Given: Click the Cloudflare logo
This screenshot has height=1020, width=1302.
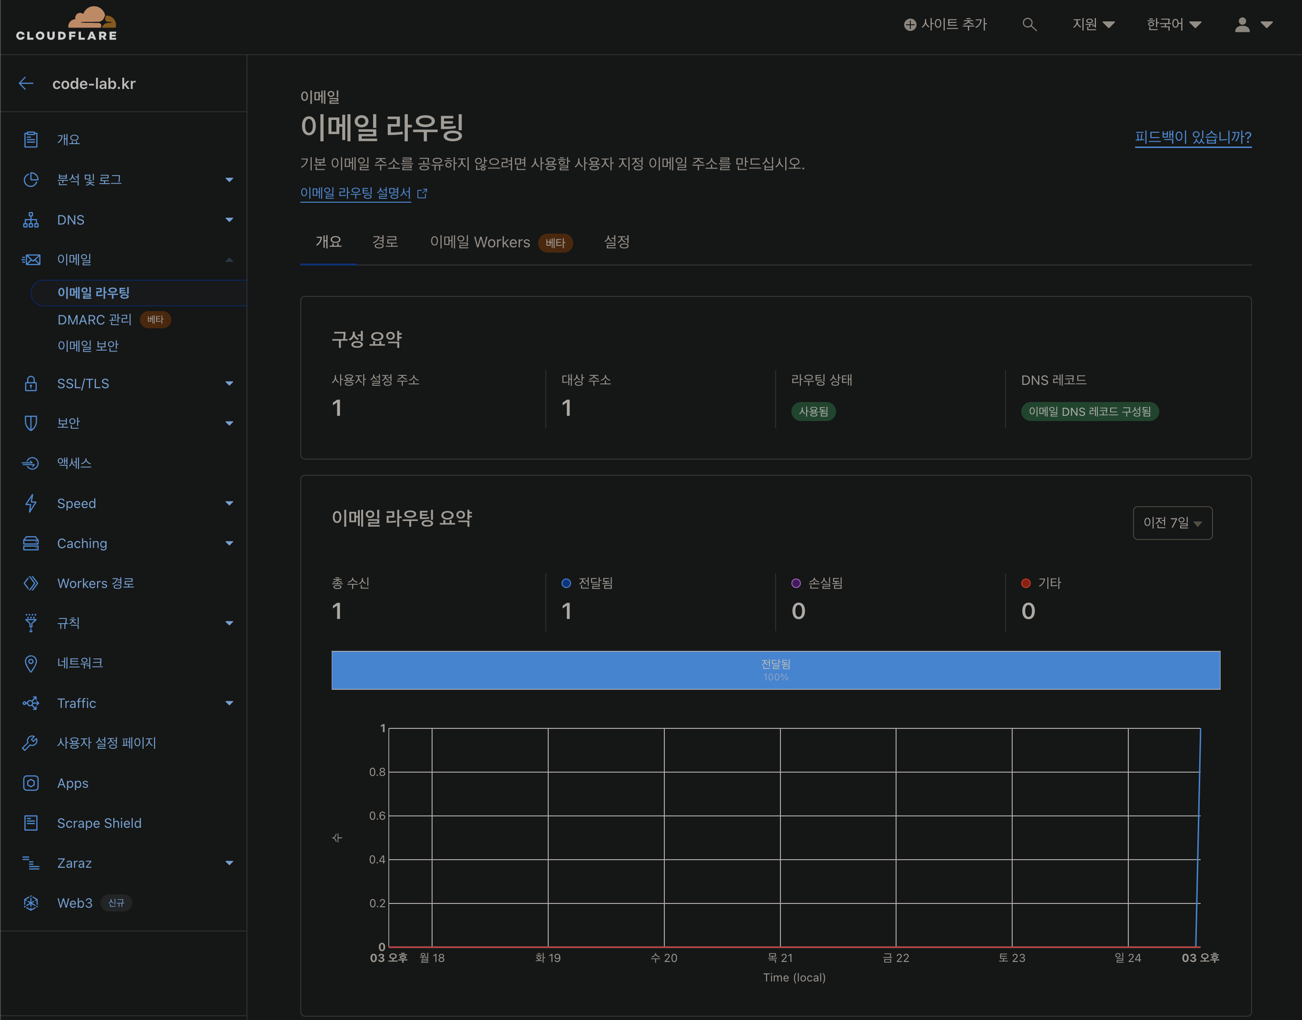Looking at the screenshot, I should 66,24.
